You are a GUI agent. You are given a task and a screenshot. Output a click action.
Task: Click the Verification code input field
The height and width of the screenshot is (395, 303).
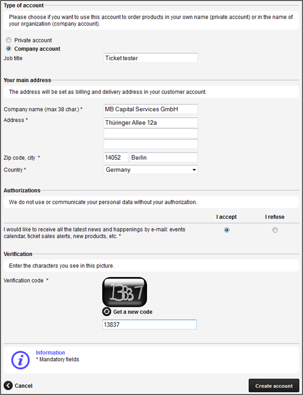(x=149, y=325)
